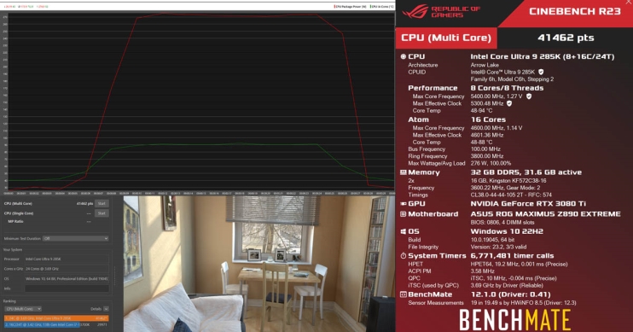633x332 pixels.
Task: Select the blue 16C/24T 13th Gen ranking row
Action: 56,324
